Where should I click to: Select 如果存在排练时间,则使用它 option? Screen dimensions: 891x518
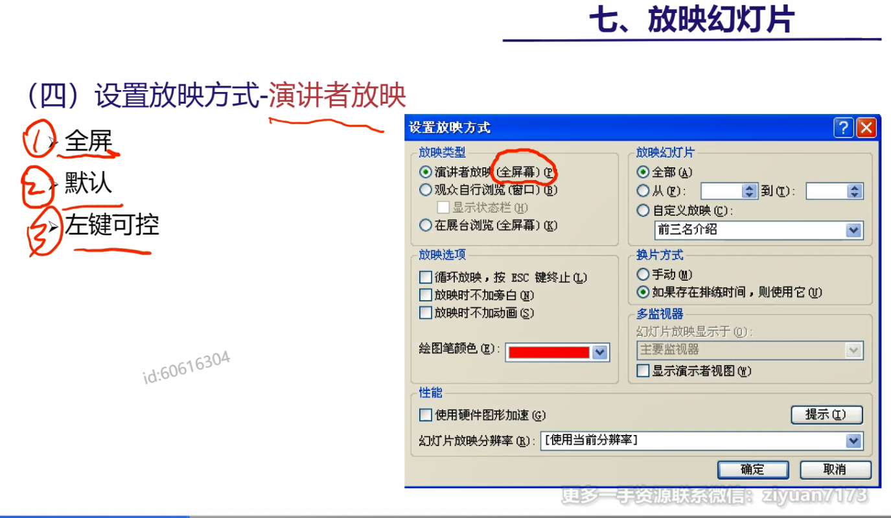(x=643, y=292)
